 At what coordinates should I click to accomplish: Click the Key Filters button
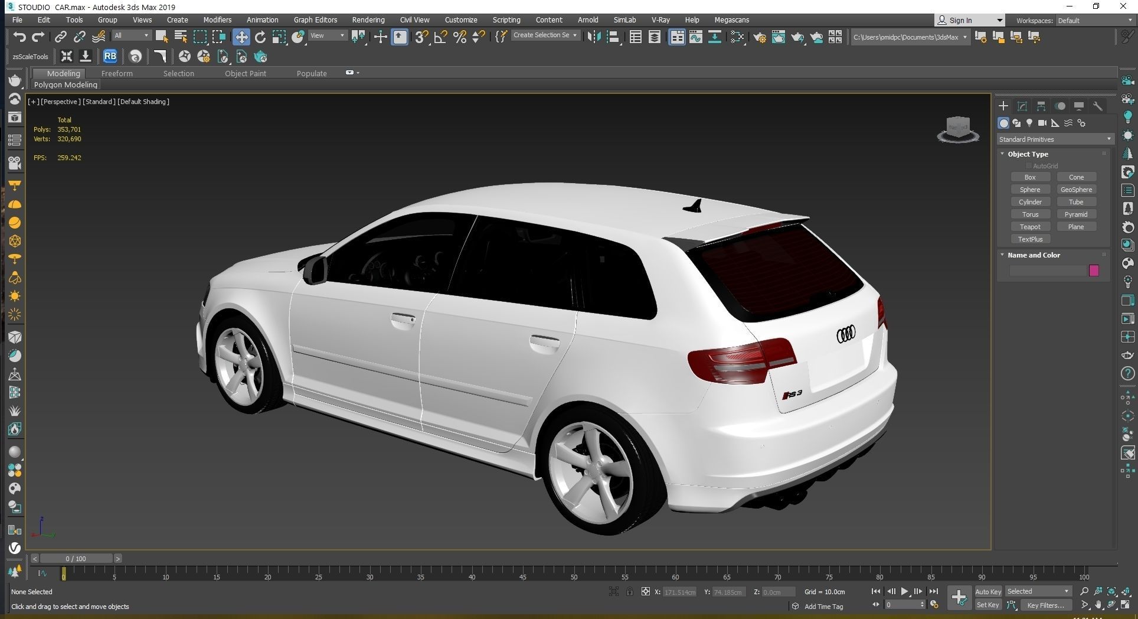click(1046, 605)
